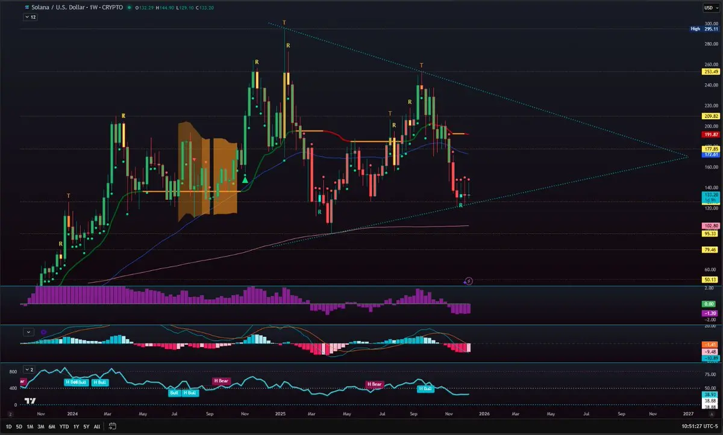The width and height of the screenshot is (723, 435).
Task: Select the All time range
Action: pyautogui.click(x=96, y=426)
